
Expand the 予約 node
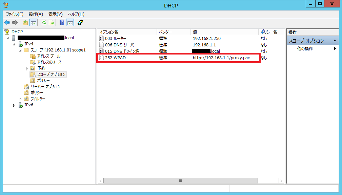pyautogui.click(x=27, y=69)
